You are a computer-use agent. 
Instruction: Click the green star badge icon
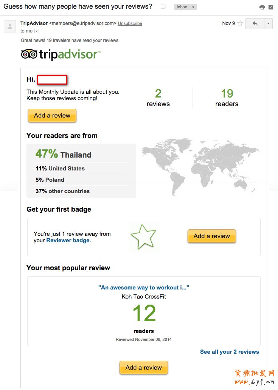(143, 237)
